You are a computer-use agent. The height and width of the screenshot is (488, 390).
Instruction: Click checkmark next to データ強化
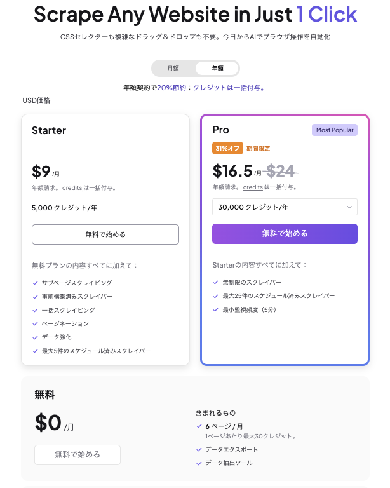(x=34, y=337)
